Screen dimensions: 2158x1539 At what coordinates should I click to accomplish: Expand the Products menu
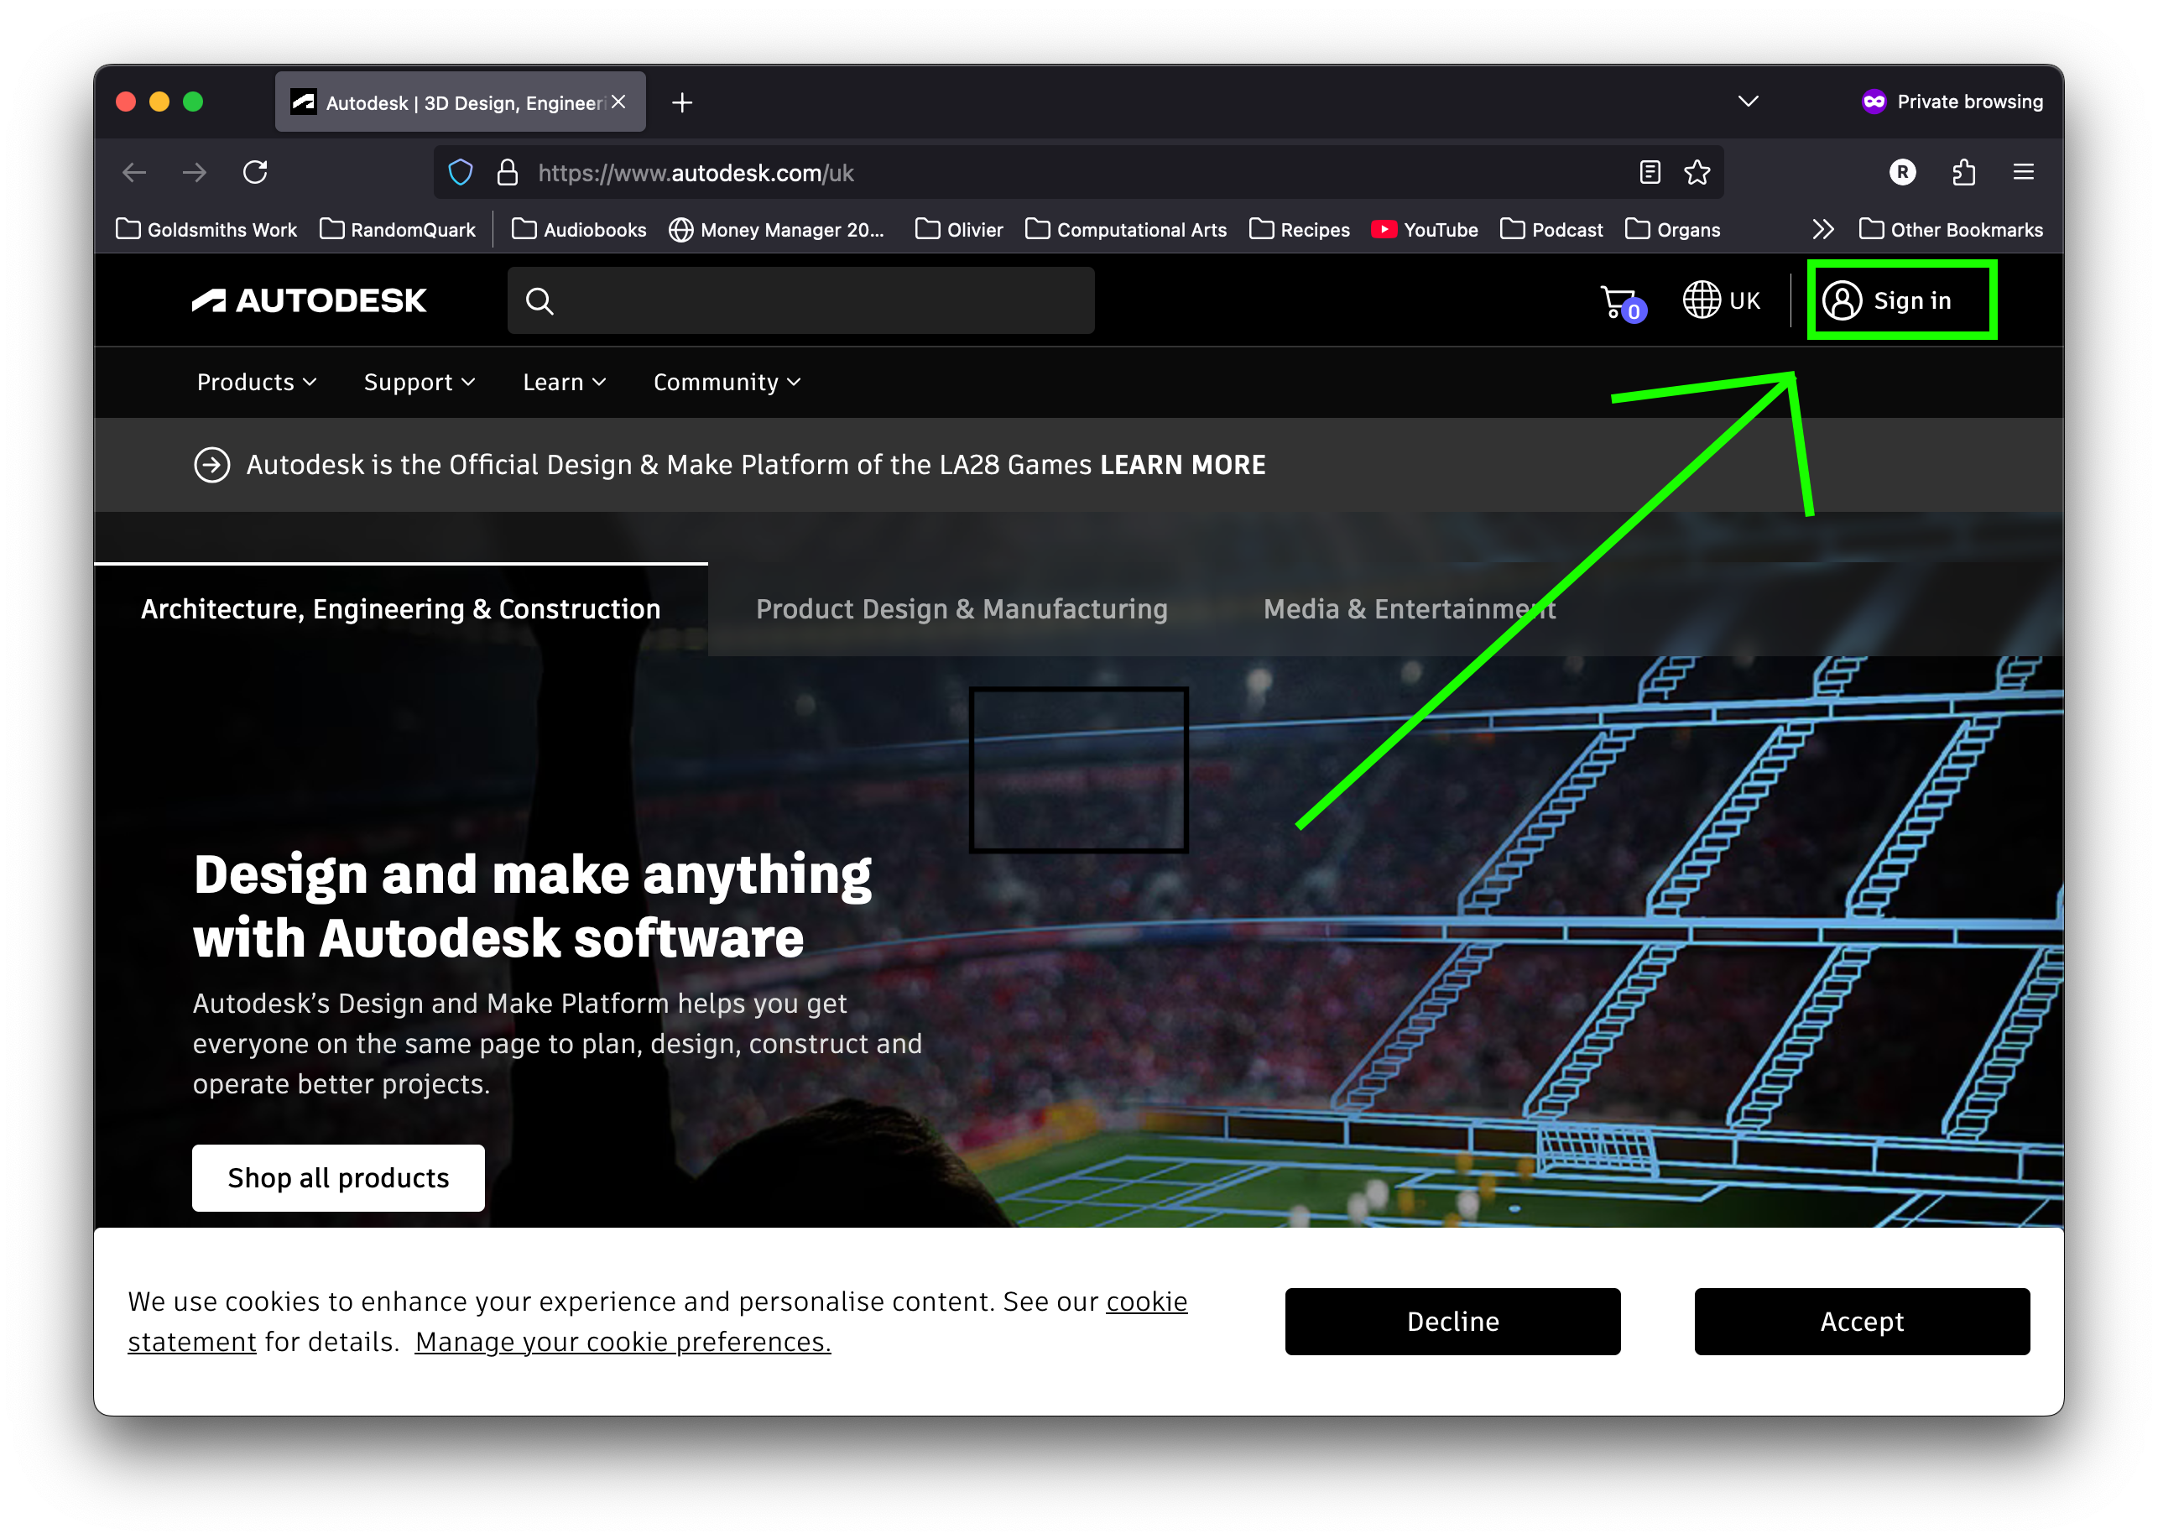point(257,382)
